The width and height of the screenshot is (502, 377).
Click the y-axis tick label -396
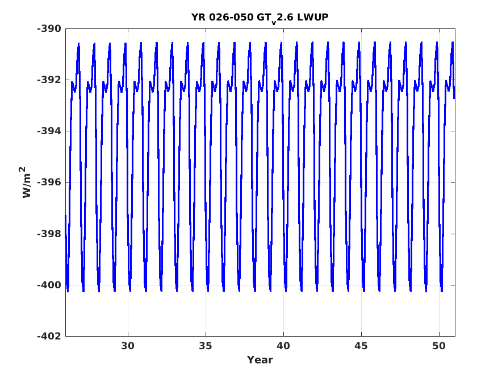click(x=49, y=183)
